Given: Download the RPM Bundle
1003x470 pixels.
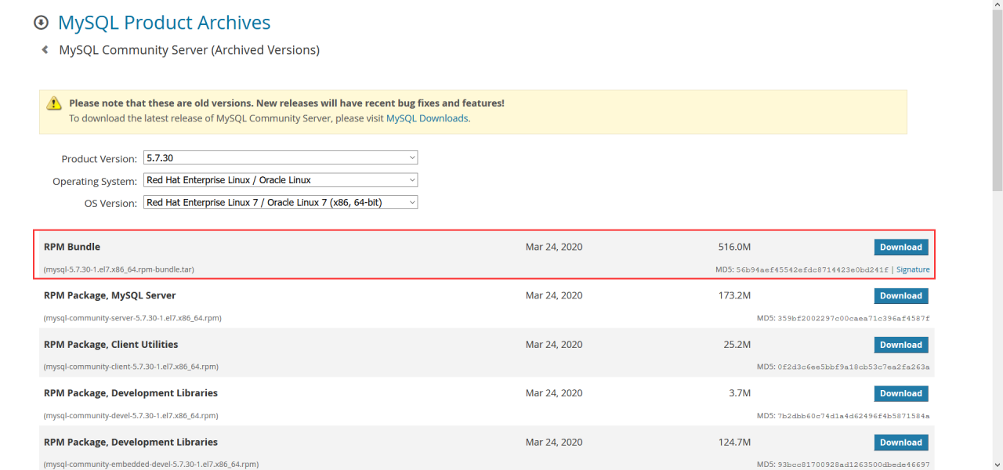Looking at the screenshot, I should (901, 248).
